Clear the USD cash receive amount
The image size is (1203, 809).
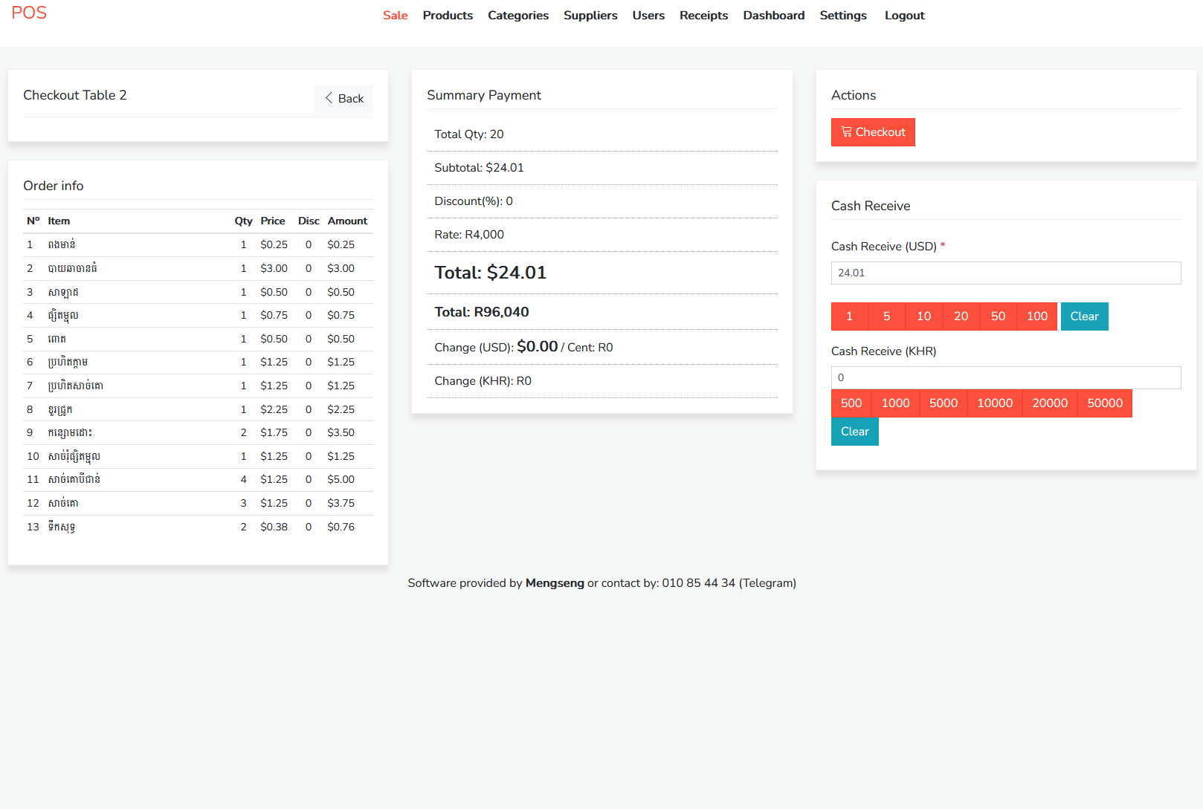[1084, 316]
